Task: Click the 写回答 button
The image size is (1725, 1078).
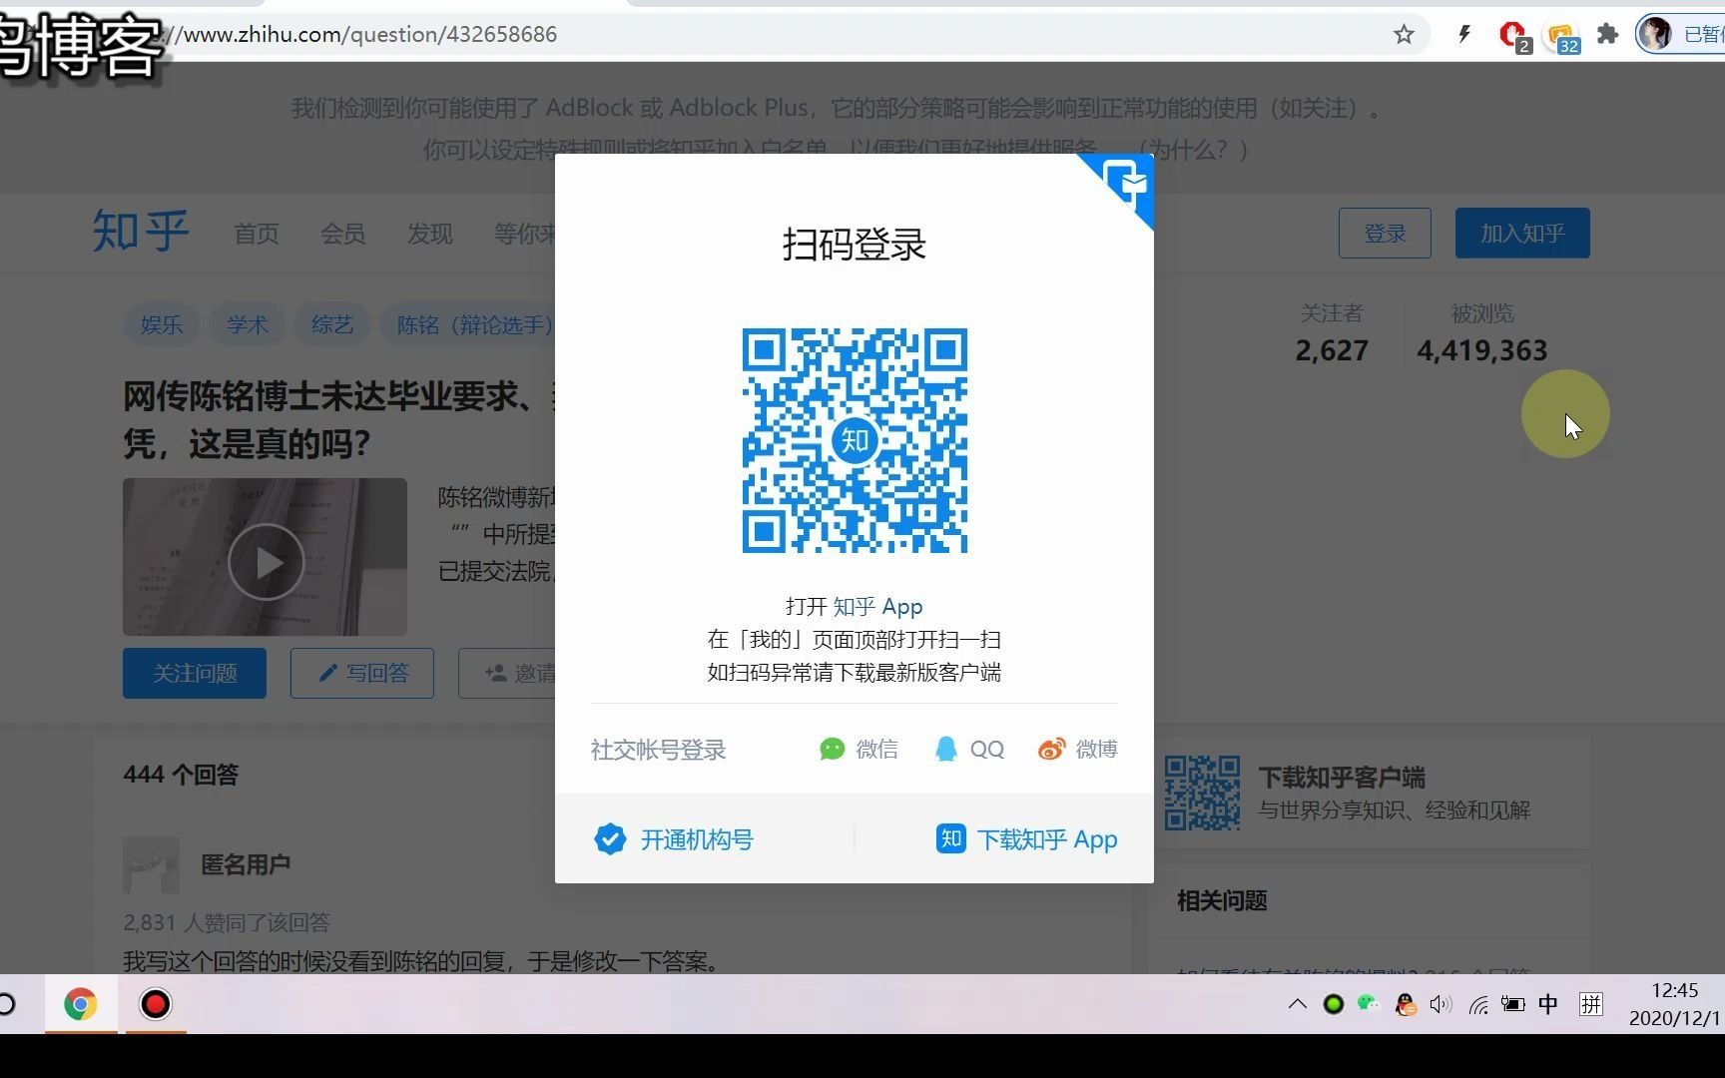Action: pos(362,674)
